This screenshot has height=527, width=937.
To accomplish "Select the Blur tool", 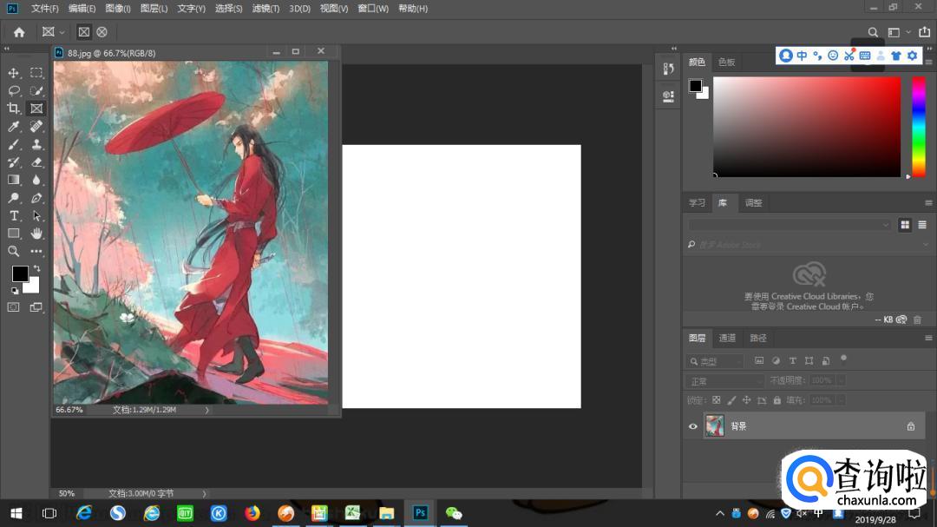I will (x=36, y=180).
